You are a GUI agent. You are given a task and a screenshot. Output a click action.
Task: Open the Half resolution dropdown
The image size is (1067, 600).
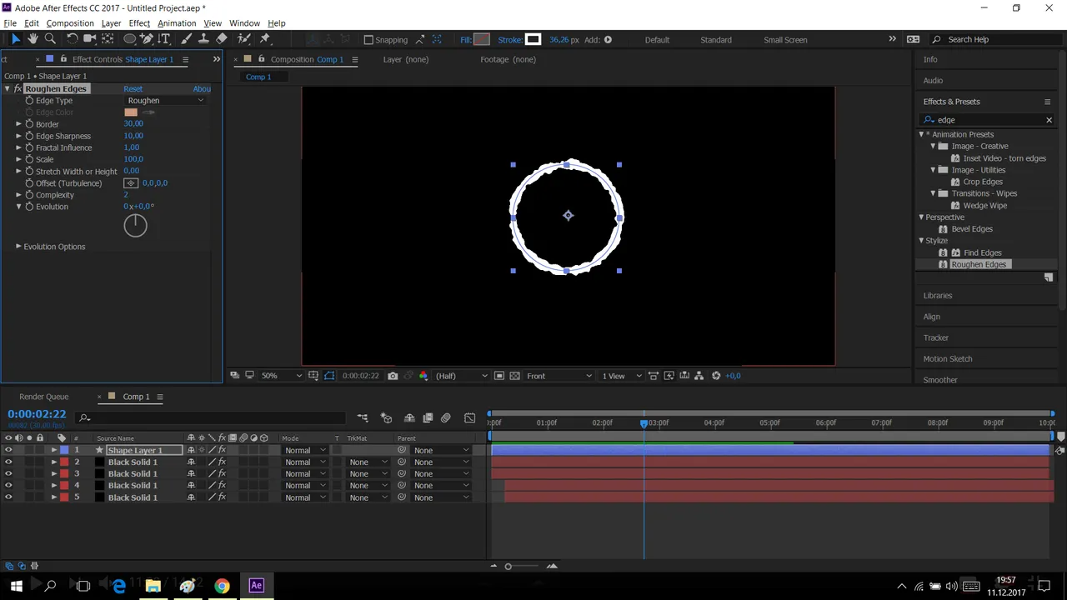[462, 376]
